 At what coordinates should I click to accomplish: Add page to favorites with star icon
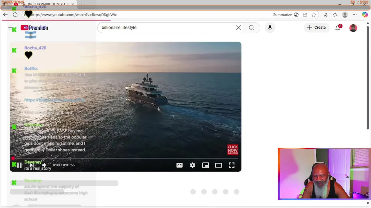click(x=314, y=15)
